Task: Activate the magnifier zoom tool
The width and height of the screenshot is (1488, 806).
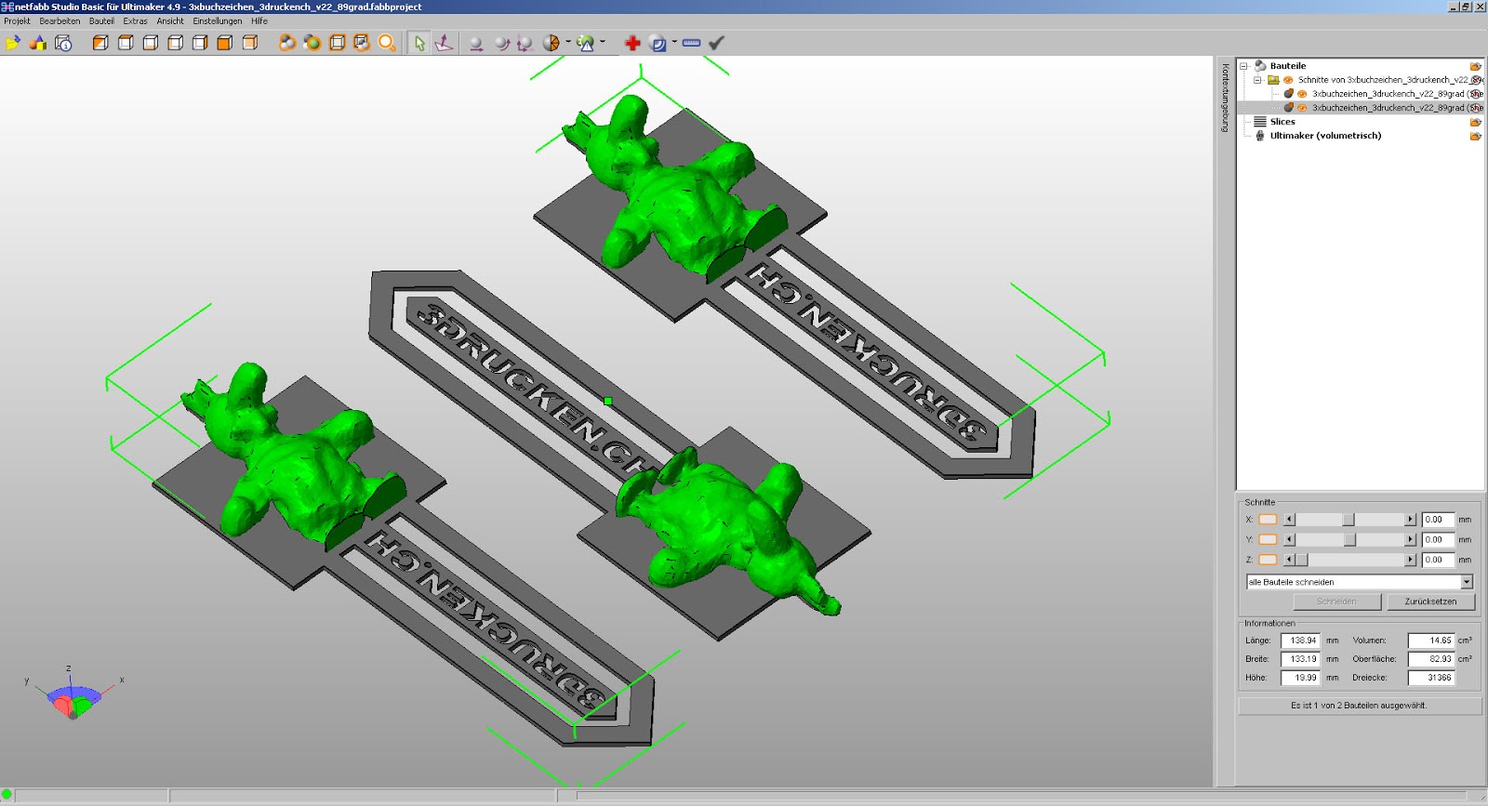Action: [387, 43]
